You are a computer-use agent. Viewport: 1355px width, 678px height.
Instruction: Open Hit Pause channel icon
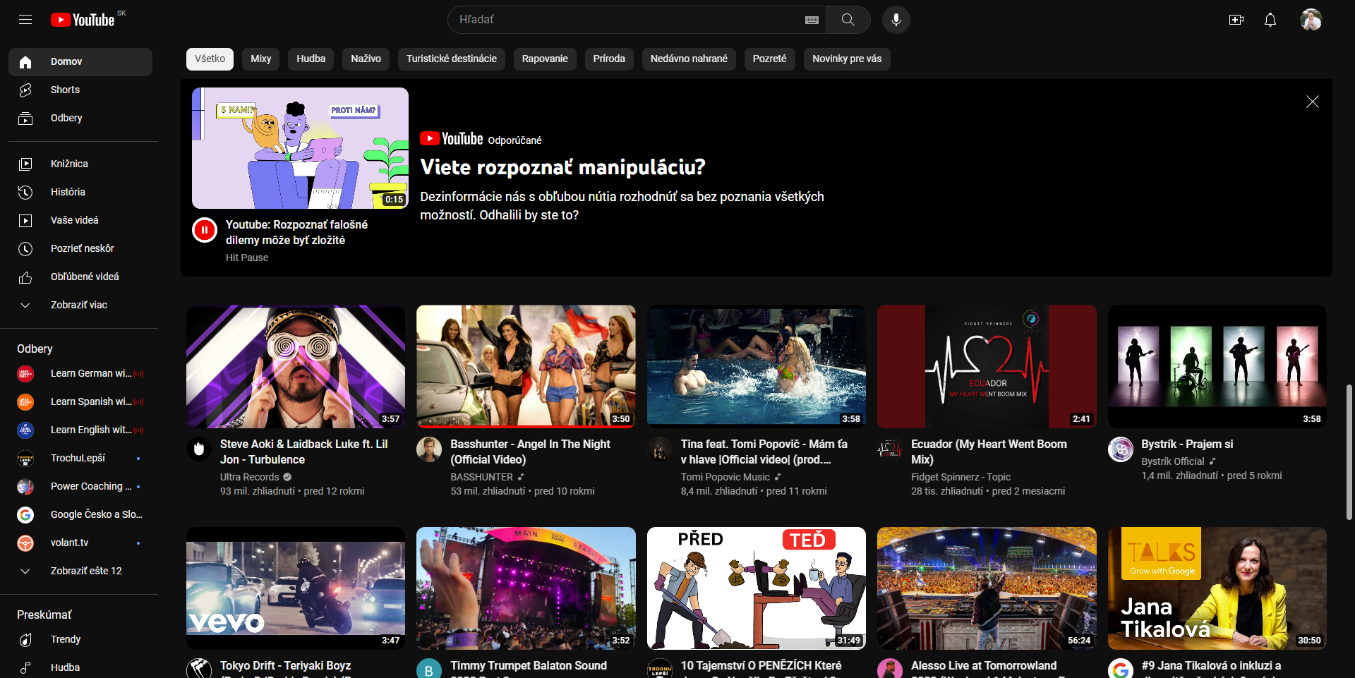(205, 229)
